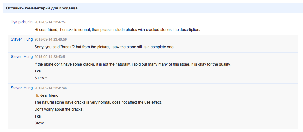Viewport: 303px width, 132px height.
Task: Click the 23:47:57 comment timestamp
Action: coord(51,22)
